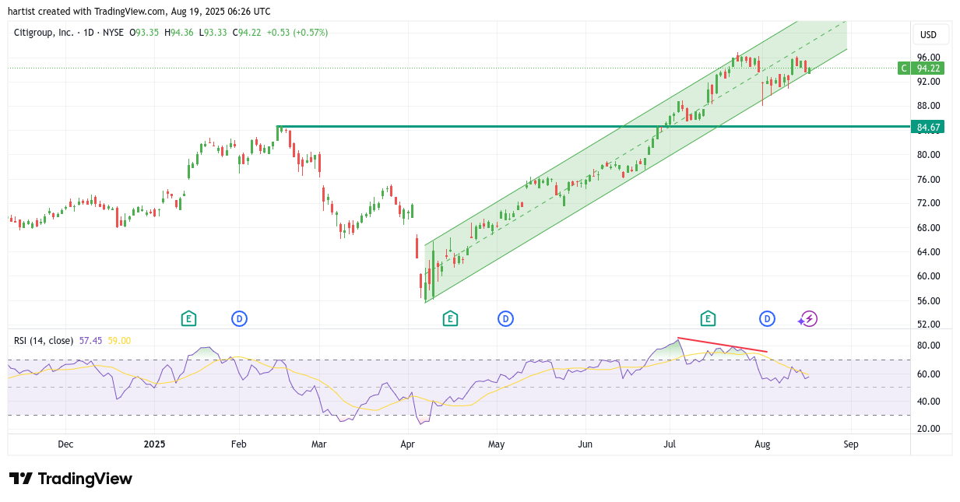This screenshot has width=960, height=502.
Task: Click the Sep label on time axis
Action: coord(851,444)
